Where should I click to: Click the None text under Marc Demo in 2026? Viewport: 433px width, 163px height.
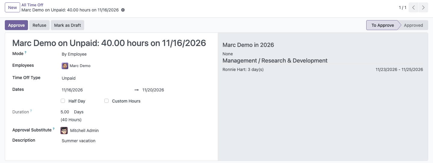click(228, 54)
